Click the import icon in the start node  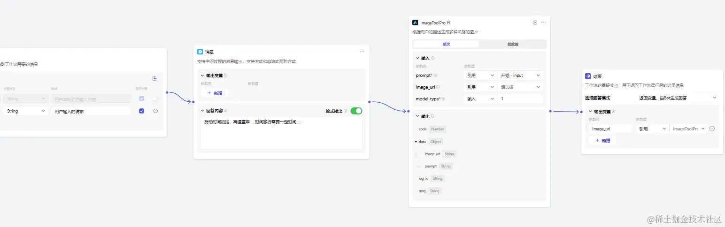tap(154, 79)
